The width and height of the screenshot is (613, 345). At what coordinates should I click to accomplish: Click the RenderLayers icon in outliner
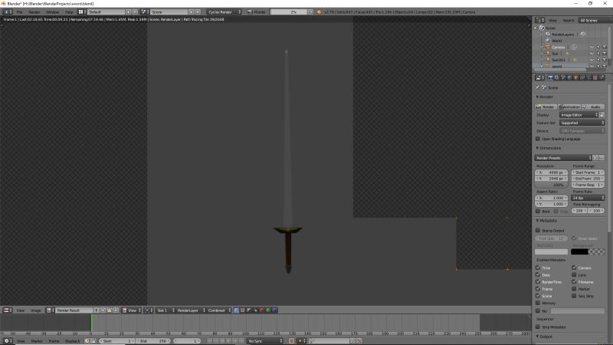pos(548,34)
